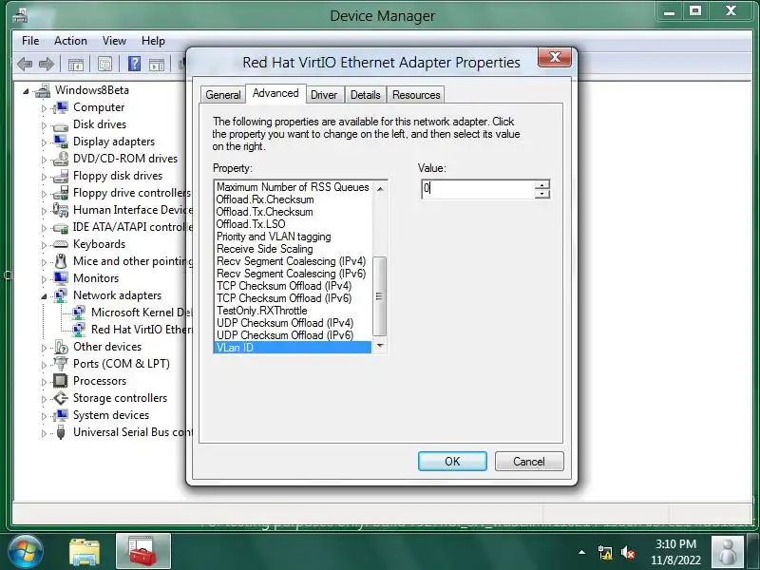Expand the Disk drives tree node

pyautogui.click(x=44, y=125)
